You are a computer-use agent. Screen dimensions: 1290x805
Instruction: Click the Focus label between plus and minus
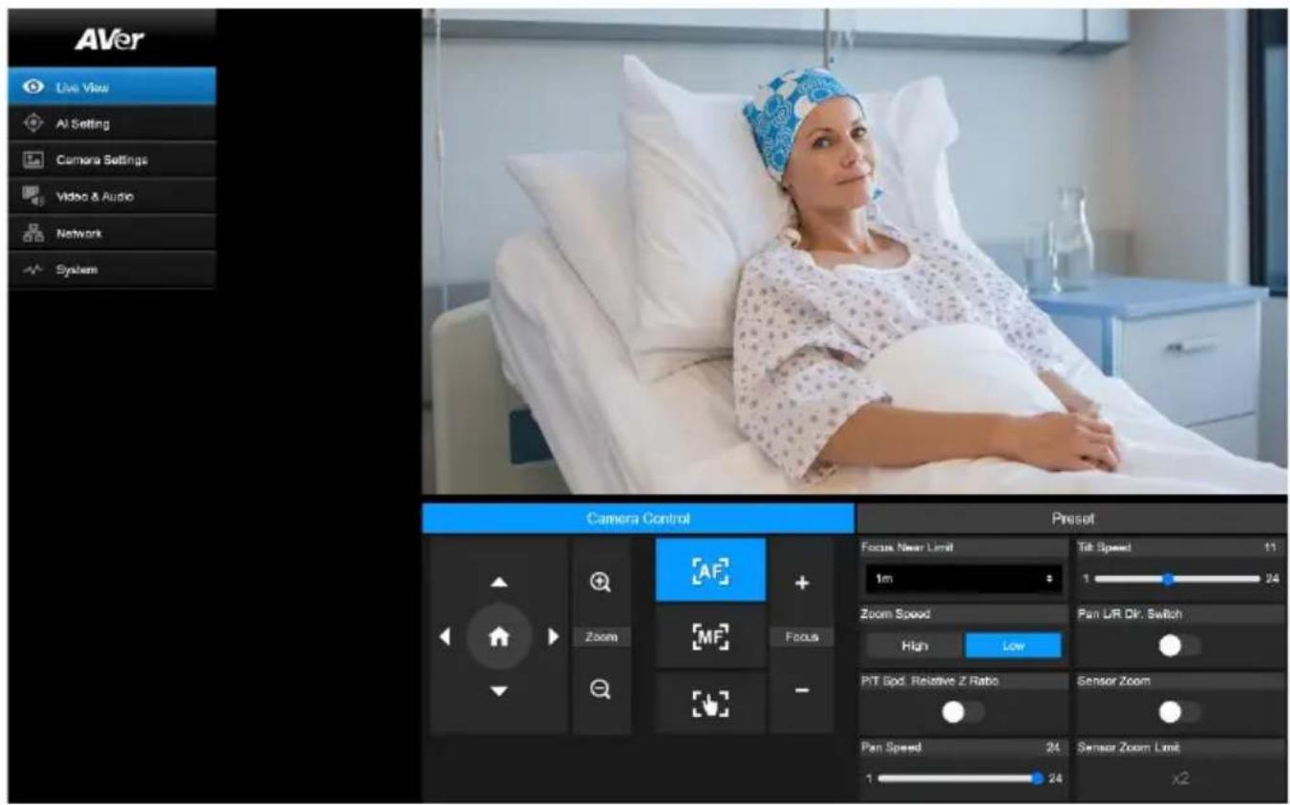(x=802, y=636)
